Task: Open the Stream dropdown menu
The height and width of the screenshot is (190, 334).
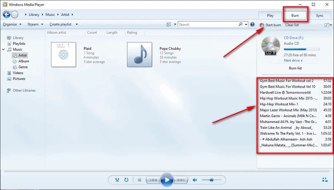Action: click(x=35, y=24)
